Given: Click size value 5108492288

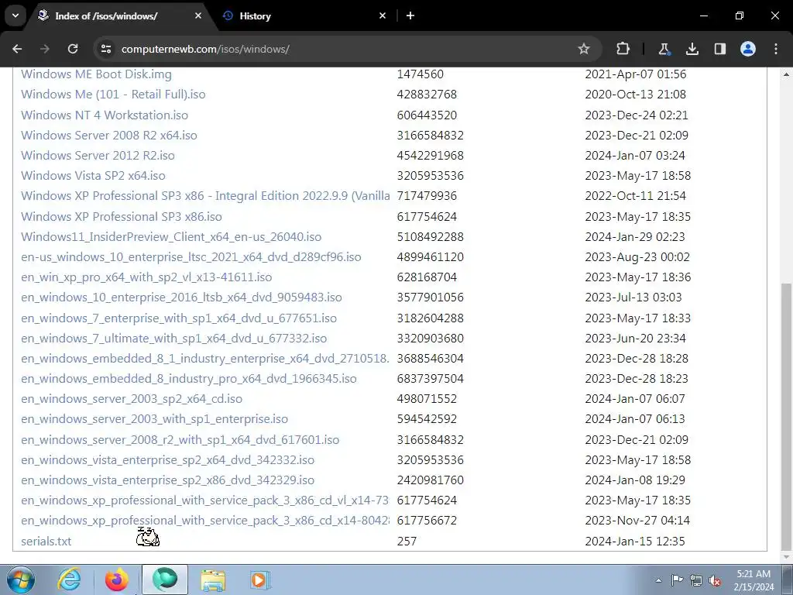Looking at the screenshot, I should (430, 237).
